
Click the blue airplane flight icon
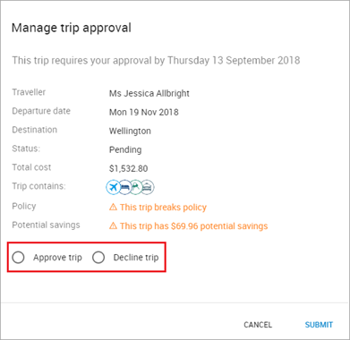click(113, 187)
